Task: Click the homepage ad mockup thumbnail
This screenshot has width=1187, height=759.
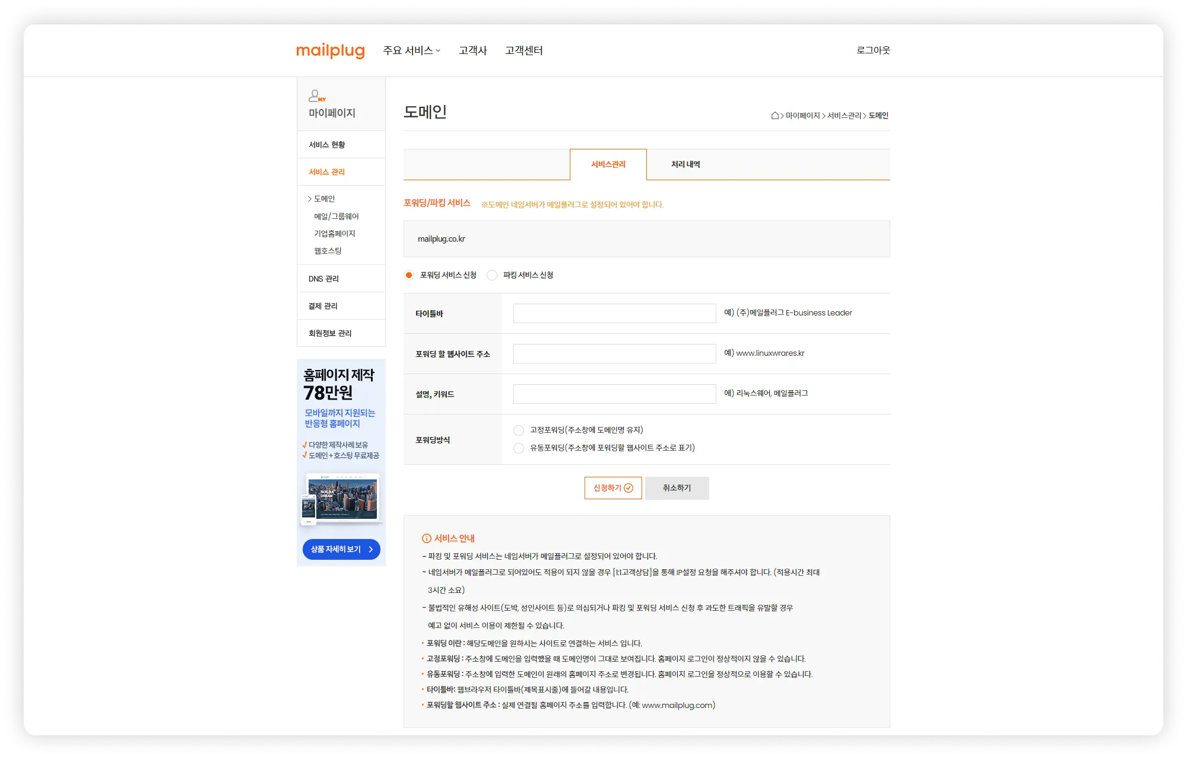Action: pyautogui.click(x=341, y=499)
